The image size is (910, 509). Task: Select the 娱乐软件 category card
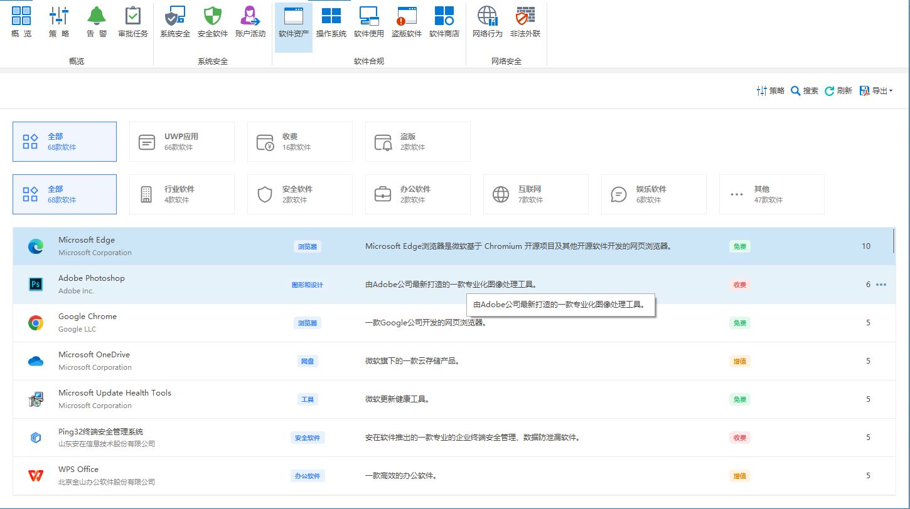[654, 194]
